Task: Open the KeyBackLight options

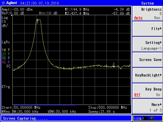Action: click(147, 75)
